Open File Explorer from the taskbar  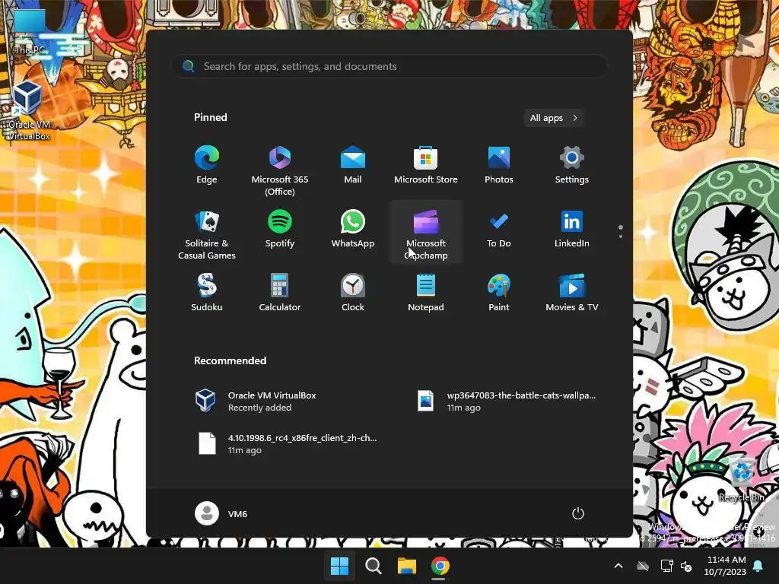click(x=406, y=566)
